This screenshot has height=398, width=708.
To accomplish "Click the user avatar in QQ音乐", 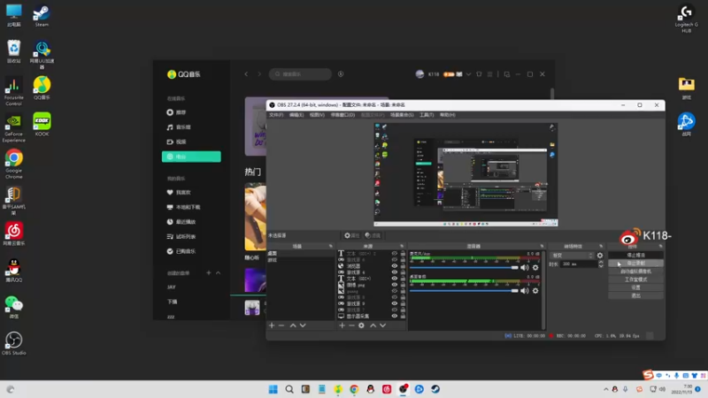I will click(x=419, y=74).
